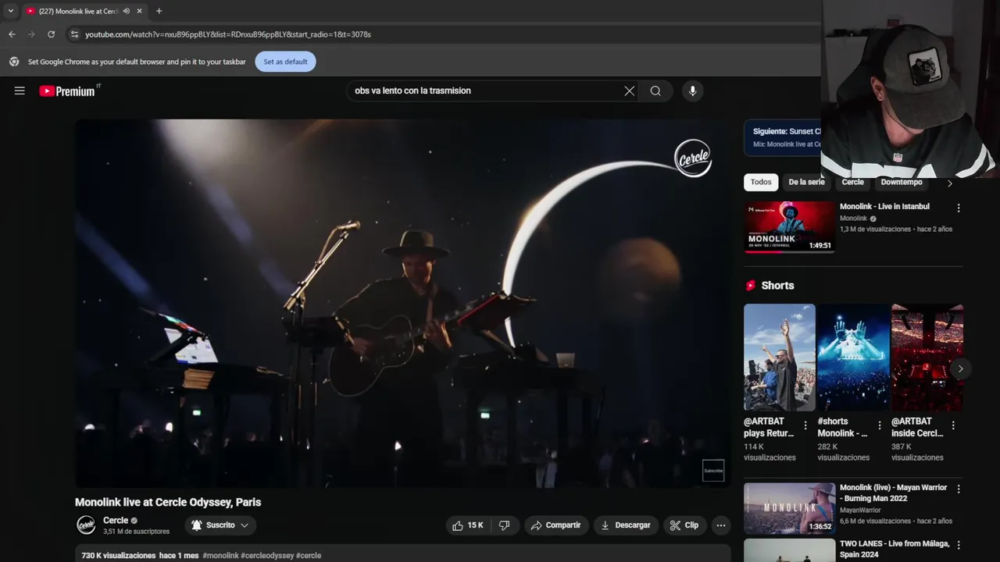This screenshot has height=562, width=1000.
Task: Click the MayanWarrior channel name
Action: tap(862, 510)
